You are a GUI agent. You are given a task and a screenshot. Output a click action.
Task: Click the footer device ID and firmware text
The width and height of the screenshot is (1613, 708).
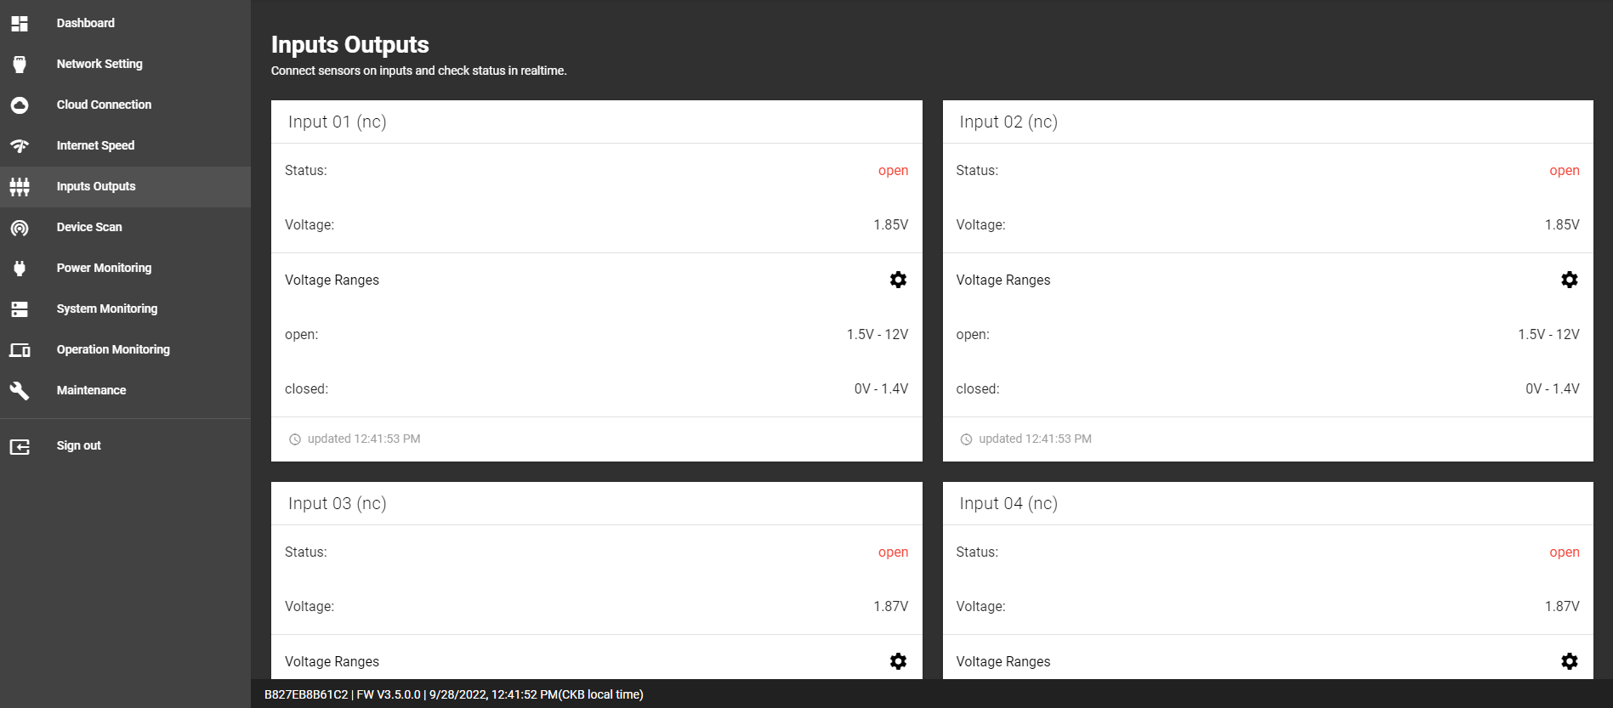coord(453,694)
